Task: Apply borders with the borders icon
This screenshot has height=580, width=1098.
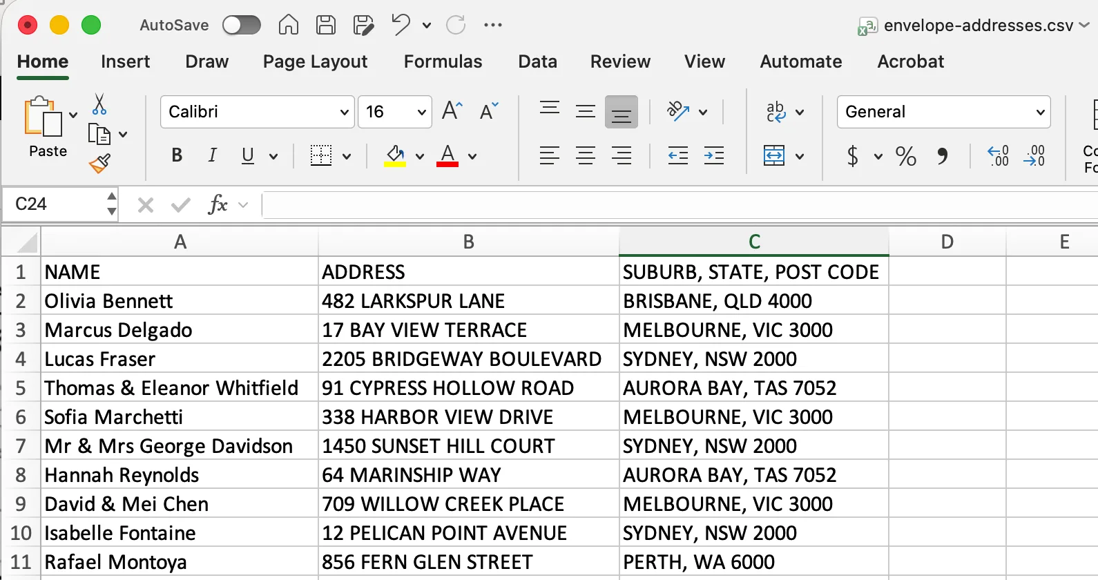Action: (x=321, y=155)
